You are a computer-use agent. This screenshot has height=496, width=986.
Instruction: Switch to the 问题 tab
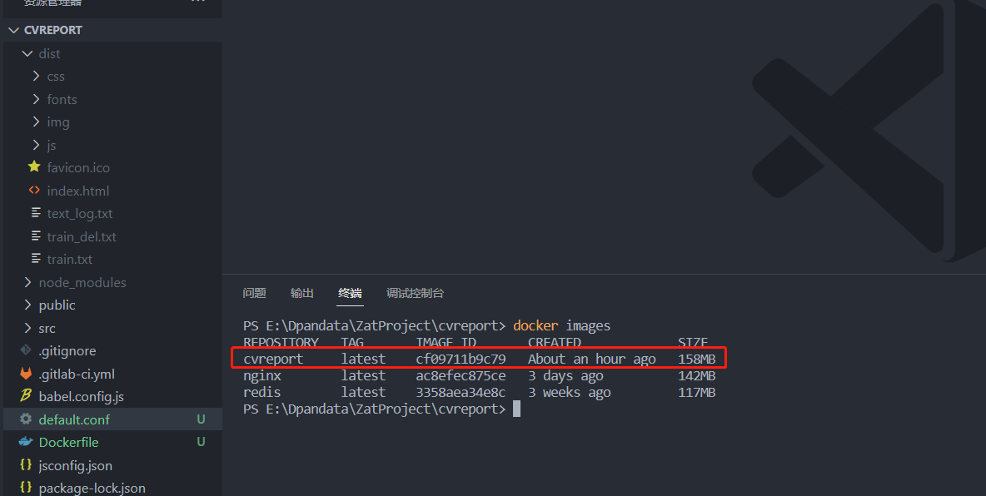pos(254,293)
